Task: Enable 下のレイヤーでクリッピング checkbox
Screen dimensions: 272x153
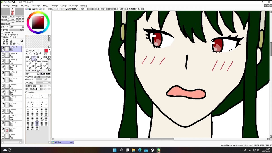Action: coord(2,35)
